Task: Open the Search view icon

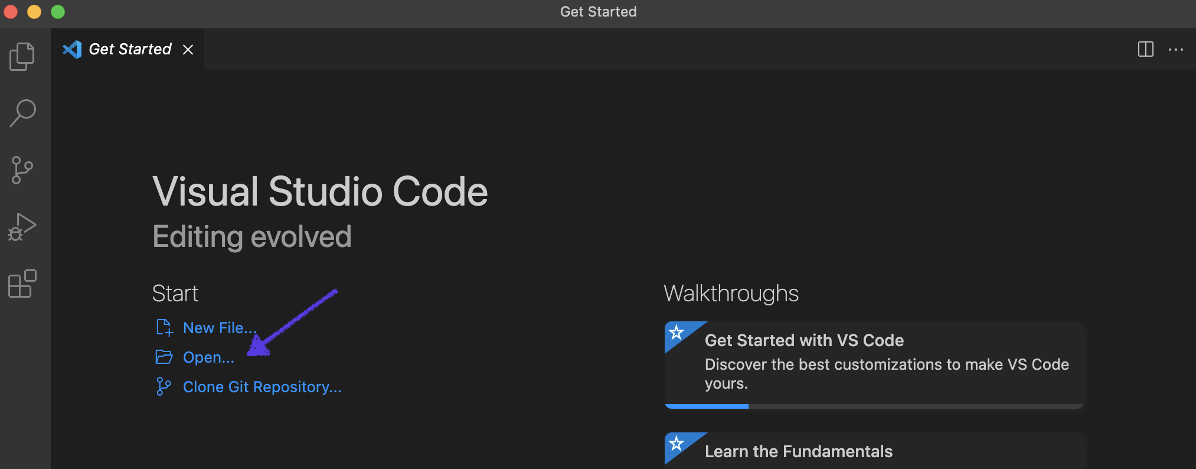Action: (x=22, y=113)
